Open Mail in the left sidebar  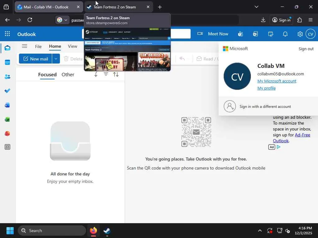tap(7, 48)
